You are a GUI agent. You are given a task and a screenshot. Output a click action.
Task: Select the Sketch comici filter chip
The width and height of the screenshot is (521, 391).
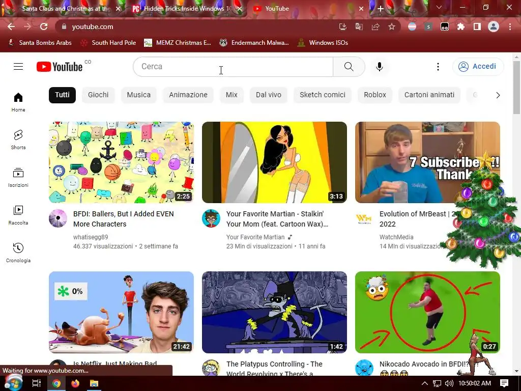point(322,95)
